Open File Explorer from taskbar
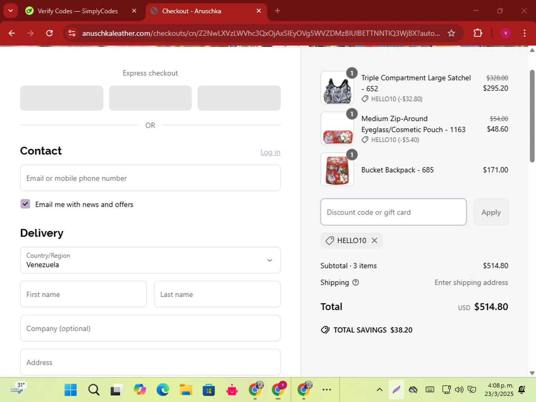 pos(186,390)
